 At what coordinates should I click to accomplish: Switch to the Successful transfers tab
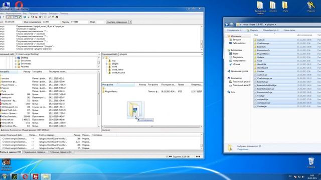tap(60, 152)
